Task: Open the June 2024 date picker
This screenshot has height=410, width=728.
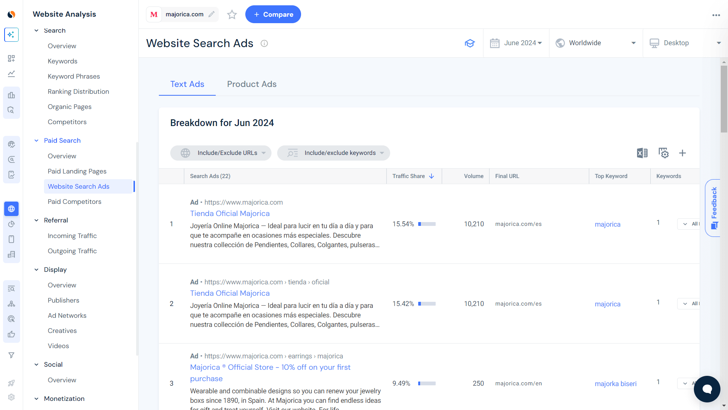Action: pyautogui.click(x=516, y=43)
